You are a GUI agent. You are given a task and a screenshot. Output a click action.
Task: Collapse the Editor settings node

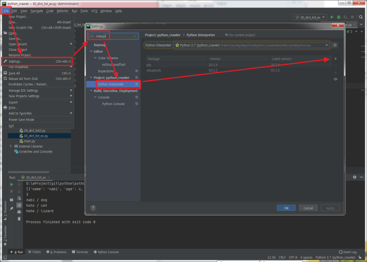point(91,51)
